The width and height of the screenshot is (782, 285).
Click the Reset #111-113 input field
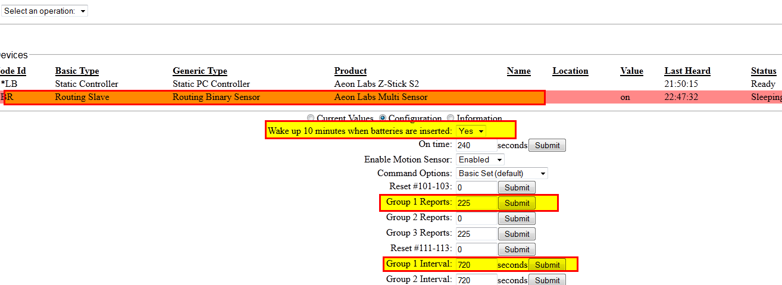(476, 249)
